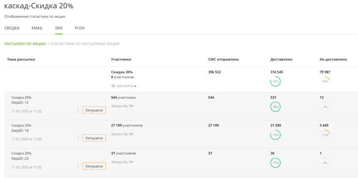Screen dimensions: 358x178
Task: Click the 97% delivered circle indicator
Action: 275,162
